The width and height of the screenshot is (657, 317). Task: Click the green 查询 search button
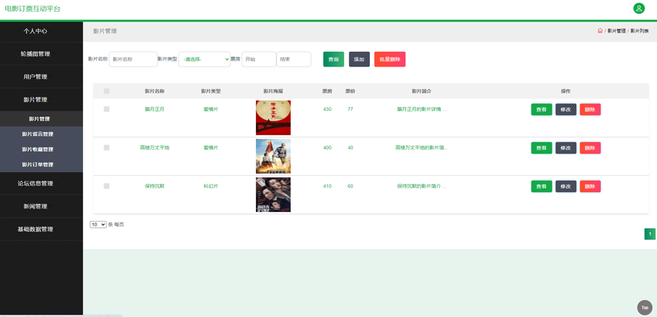pos(334,59)
